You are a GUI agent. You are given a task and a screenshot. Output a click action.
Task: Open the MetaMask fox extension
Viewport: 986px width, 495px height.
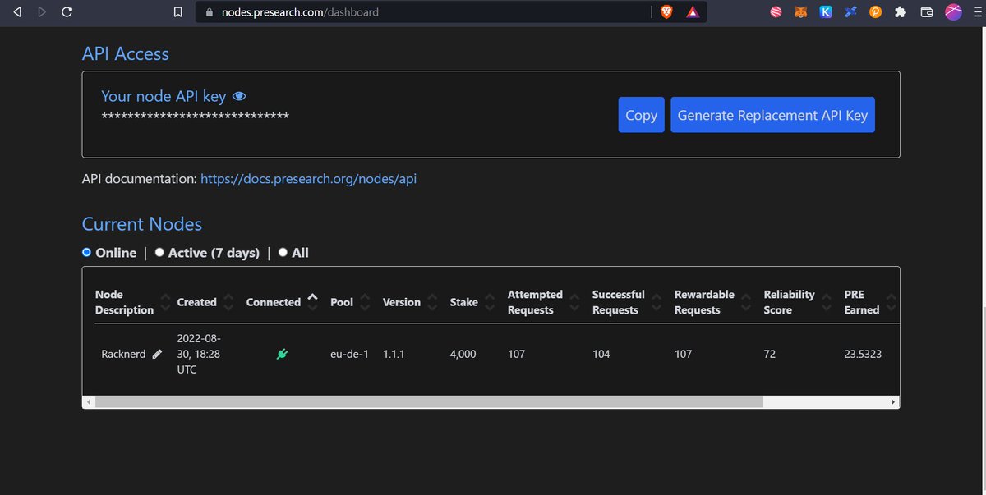coord(801,12)
